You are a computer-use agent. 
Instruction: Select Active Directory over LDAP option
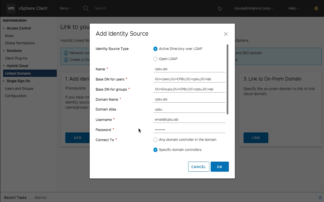[x=155, y=49]
